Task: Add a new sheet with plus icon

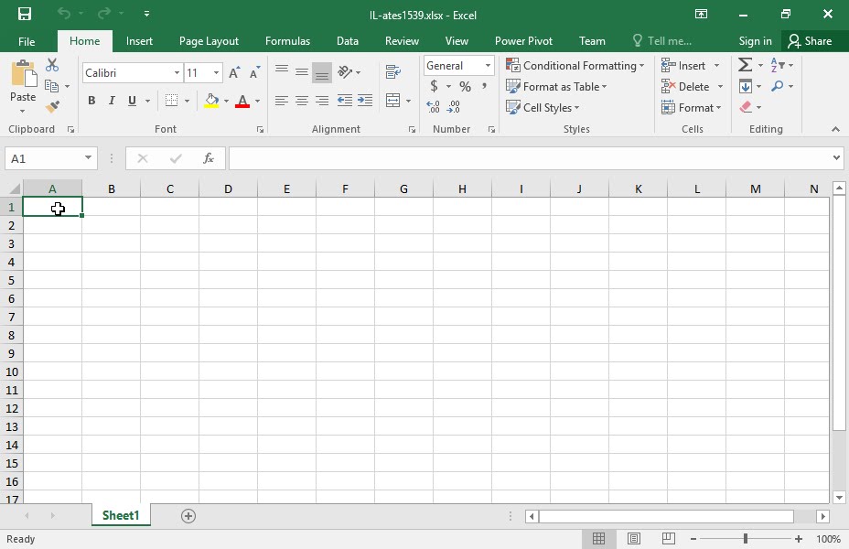Action: point(188,516)
